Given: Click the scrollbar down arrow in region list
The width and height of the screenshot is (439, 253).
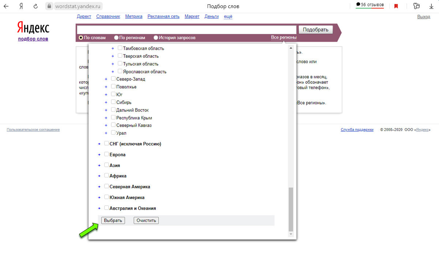Looking at the screenshot, I should pyautogui.click(x=291, y=234).
